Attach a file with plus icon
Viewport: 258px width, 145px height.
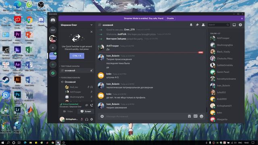click(x=102, y=116)
